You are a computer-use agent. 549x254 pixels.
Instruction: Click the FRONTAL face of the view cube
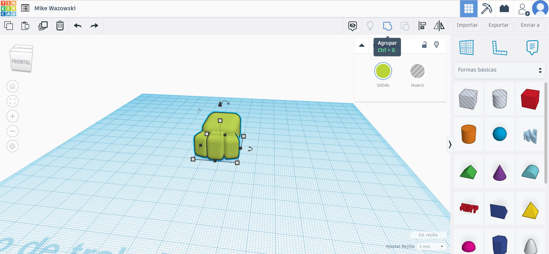21,62
